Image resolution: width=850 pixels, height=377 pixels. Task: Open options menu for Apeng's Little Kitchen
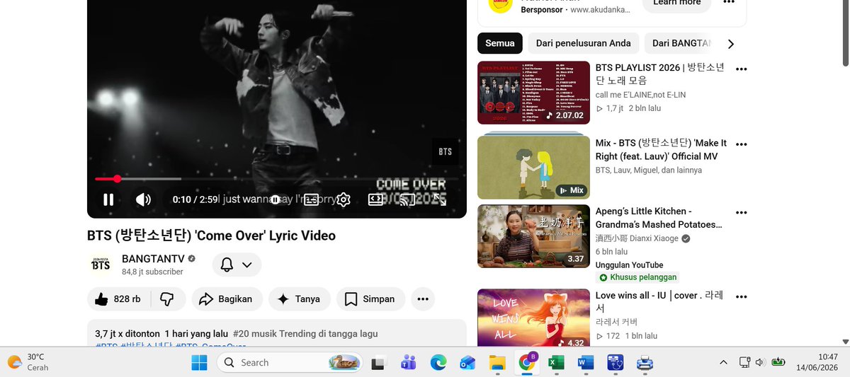tap(742, 212)
